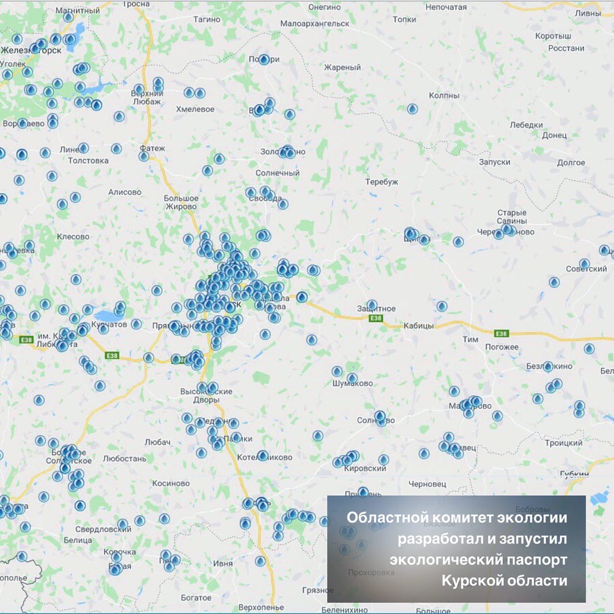This screenshot has height=614, width=614.
Task: Open the marker on the Защитное label
Action: [x=372, y=305]
